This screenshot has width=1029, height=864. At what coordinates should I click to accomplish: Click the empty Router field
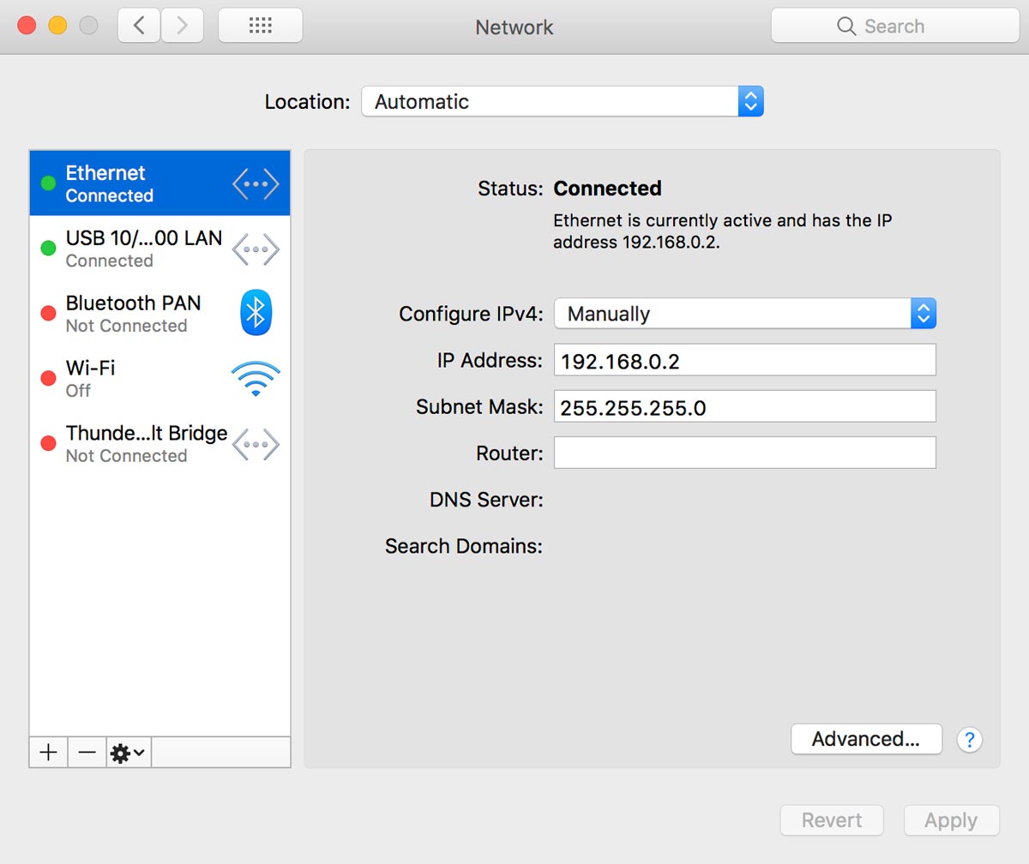[x=745, y=453]
